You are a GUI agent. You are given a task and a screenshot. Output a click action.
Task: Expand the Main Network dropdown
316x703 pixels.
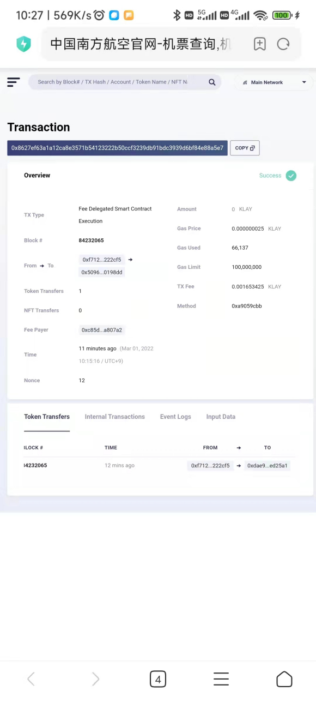pyautogui.click(x=274, y=82)
